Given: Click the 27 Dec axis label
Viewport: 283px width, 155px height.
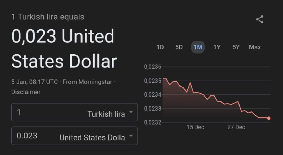Looking at the screenshot, I should tap(236, 127).
